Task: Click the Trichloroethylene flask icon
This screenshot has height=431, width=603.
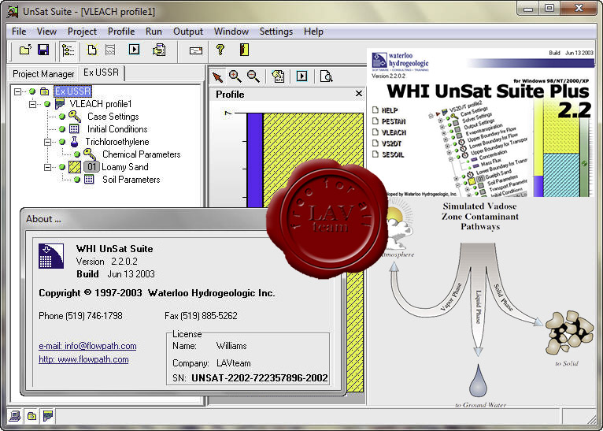Action: point(74,142)
